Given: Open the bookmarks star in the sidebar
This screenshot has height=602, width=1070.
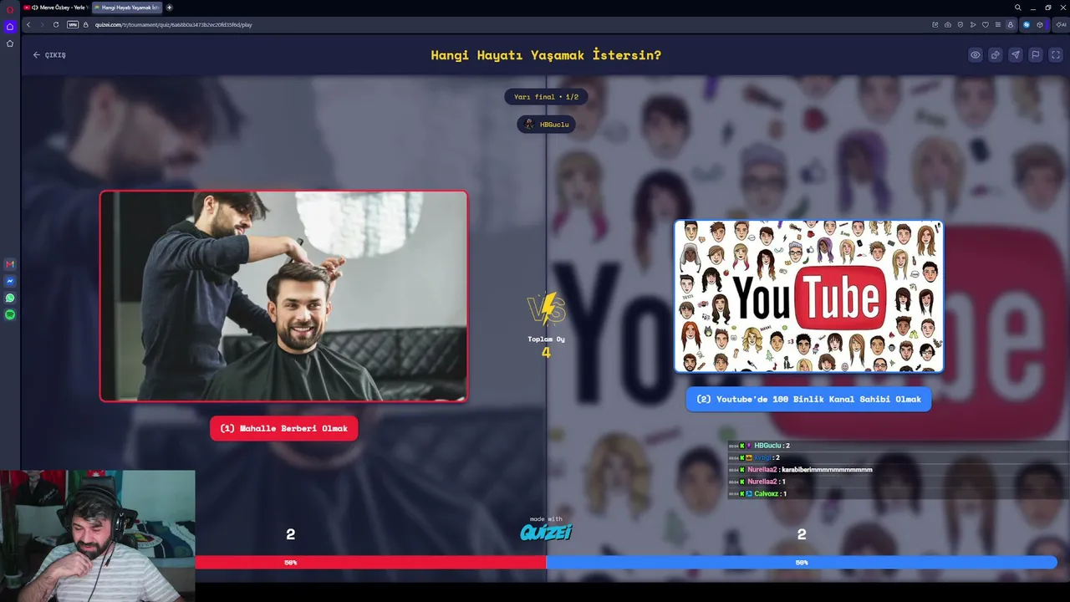Looking at the screenshot, I should [x=10, y=43].
